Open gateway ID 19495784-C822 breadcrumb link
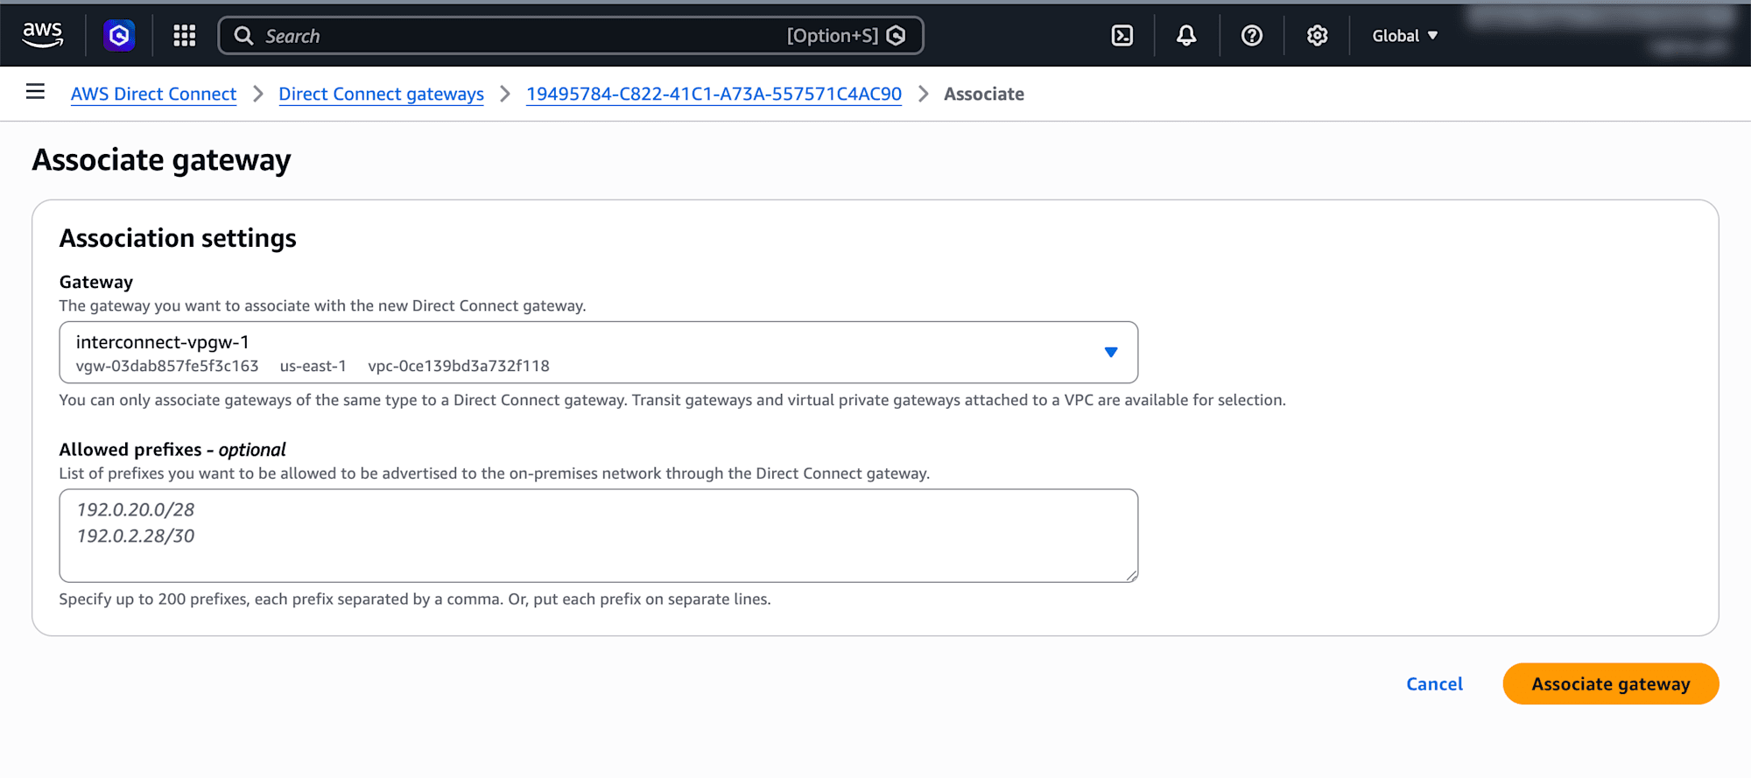Image resolution: width=1751 pixels, height=778 pixels. coord(714,94)
